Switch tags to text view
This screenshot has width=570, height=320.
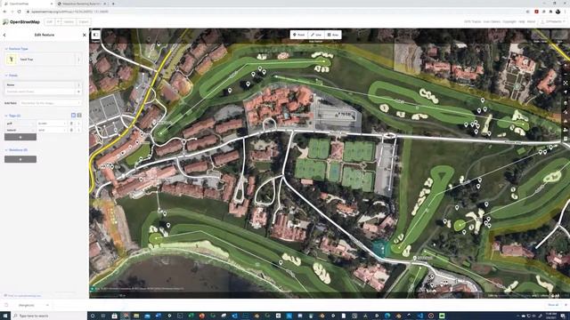coord(79,116)
